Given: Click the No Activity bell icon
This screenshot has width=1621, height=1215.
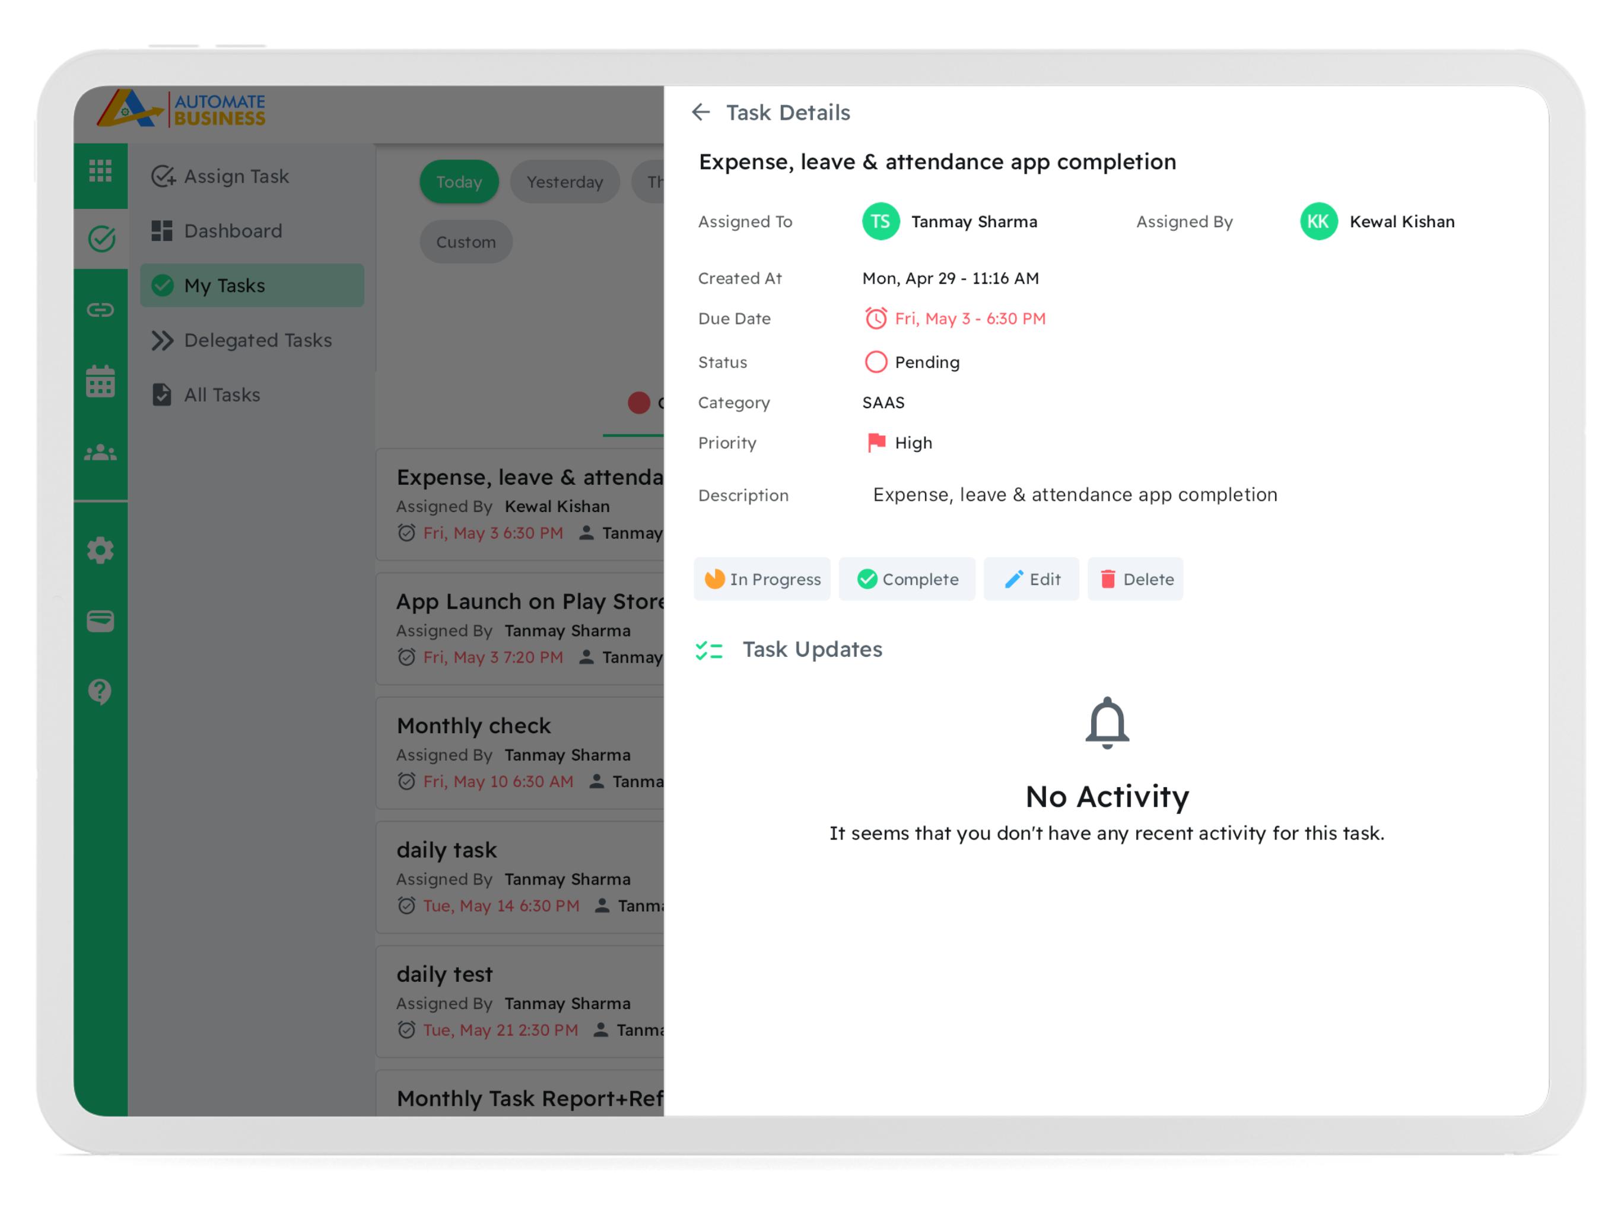Looking at the screenshot, I should click(x=1107, y=723).
